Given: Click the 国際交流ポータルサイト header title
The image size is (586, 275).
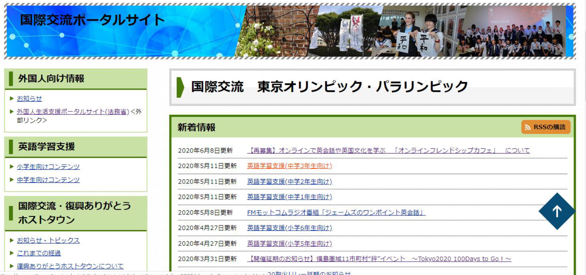Looking at the screenshot, I should [92, 20].
